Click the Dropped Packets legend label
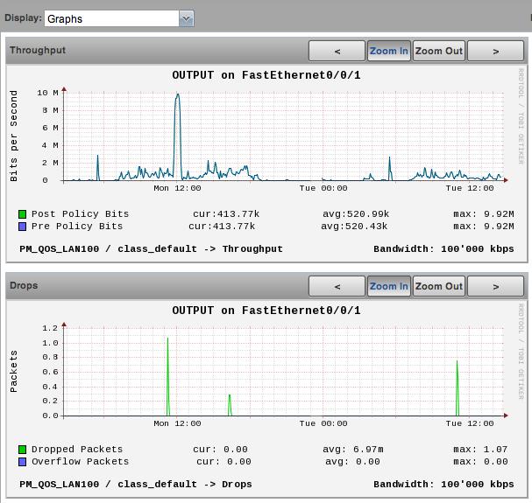 [x=77, y=450]
